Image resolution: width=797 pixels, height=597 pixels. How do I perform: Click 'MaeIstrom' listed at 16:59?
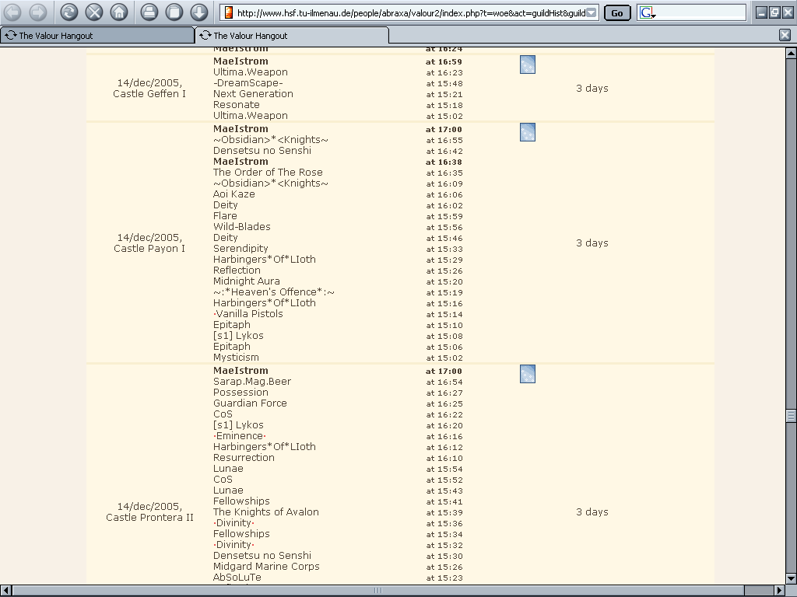click(x=241, y=61)
